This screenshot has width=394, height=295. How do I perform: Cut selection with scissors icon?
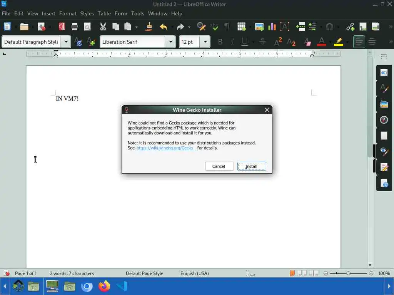(x=103, y=27)
